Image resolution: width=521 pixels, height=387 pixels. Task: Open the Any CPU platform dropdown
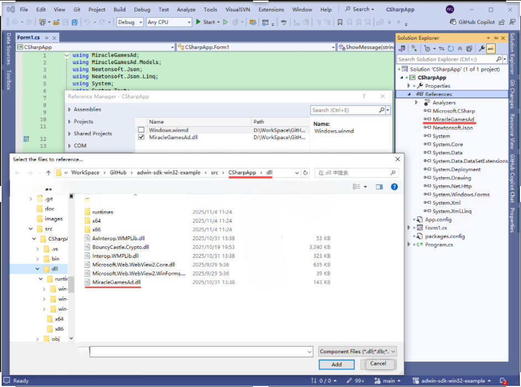(190, 22)
